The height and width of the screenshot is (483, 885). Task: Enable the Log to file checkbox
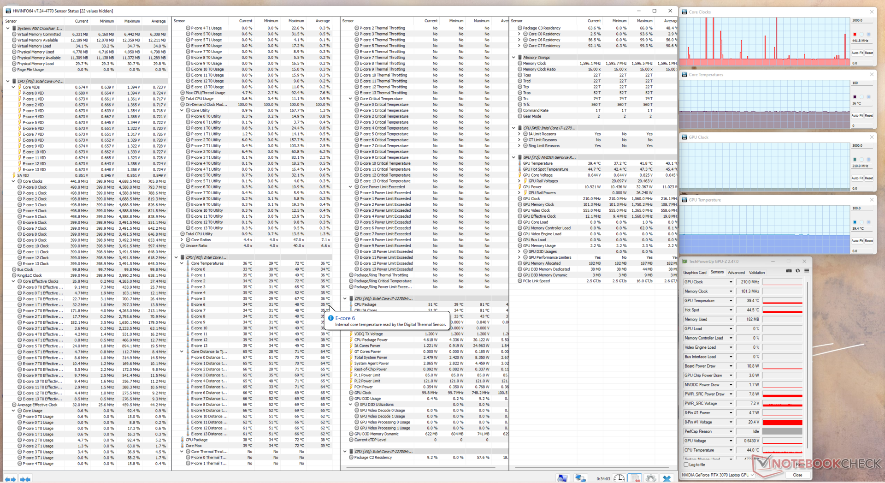[686, 465]
